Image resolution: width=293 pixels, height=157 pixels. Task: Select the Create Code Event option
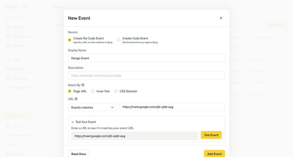tap(119, 40)
